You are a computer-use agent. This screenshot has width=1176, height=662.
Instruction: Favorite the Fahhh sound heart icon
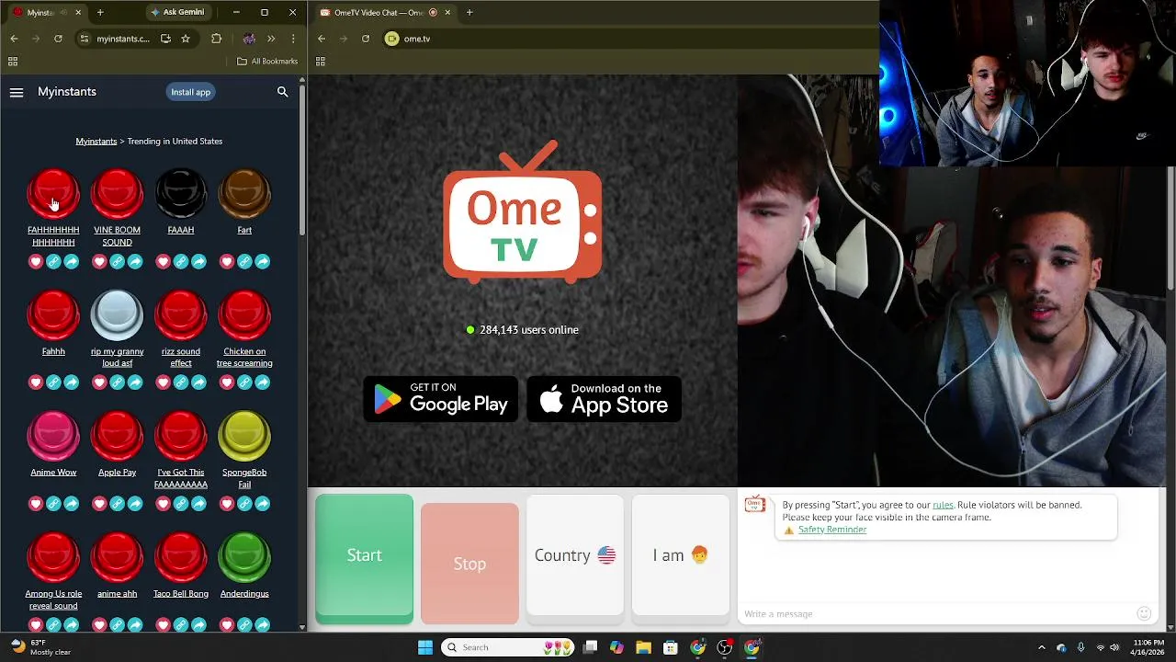[x=36, y=382]
